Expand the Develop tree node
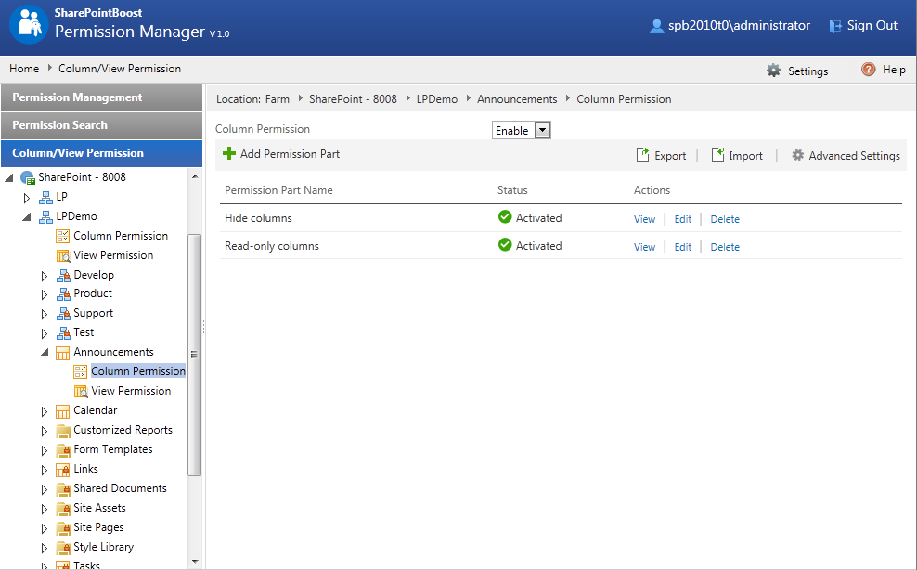 45,276
